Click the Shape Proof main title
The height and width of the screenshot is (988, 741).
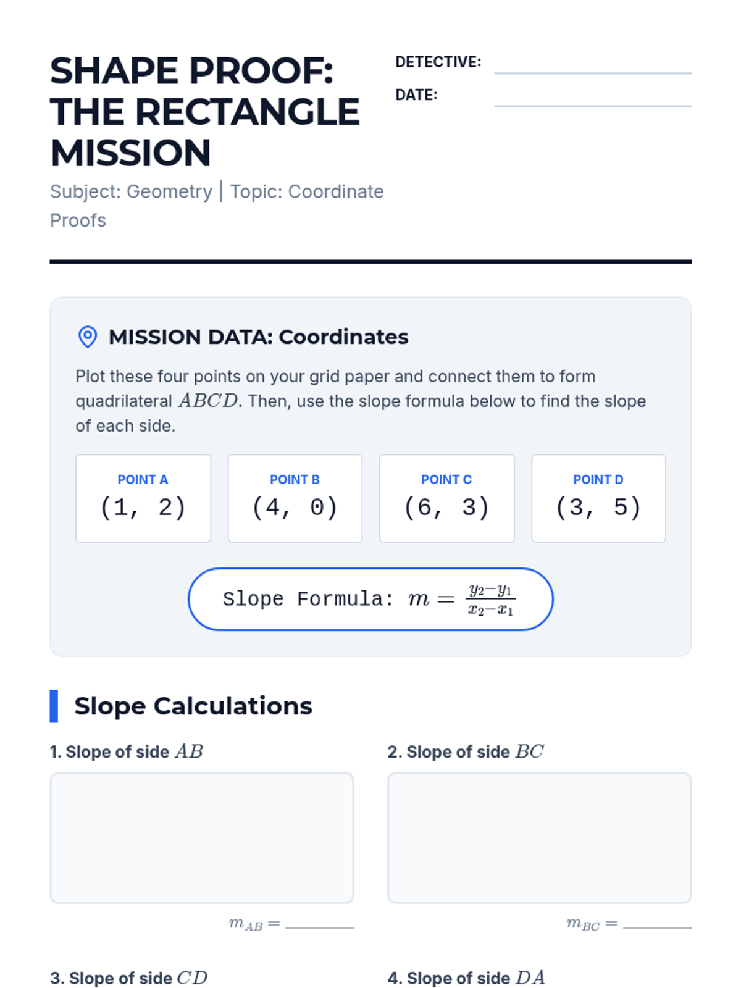(204, 112)
